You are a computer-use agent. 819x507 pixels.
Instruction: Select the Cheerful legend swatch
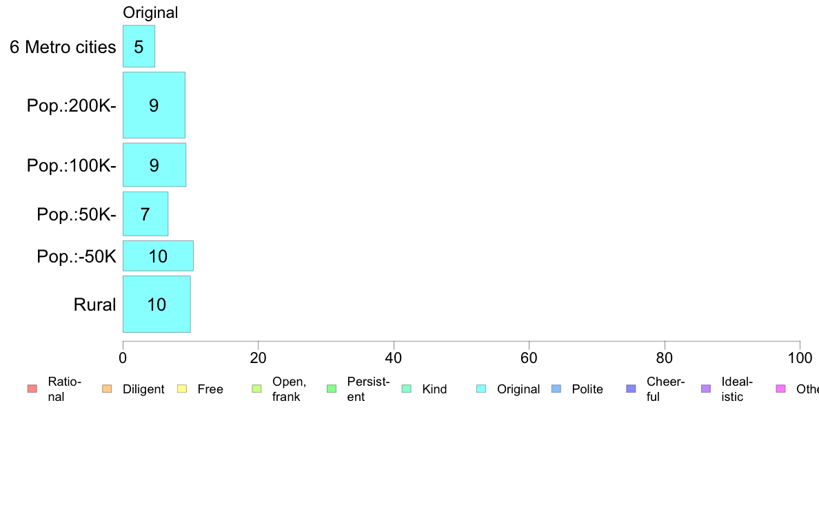(x=631, y=389)
